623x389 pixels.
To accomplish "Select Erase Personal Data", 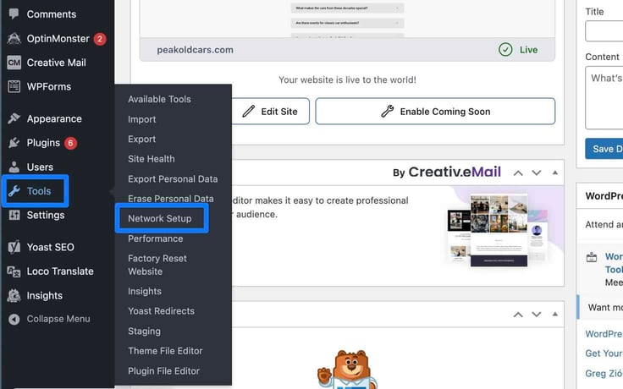I will pos(171,199).
